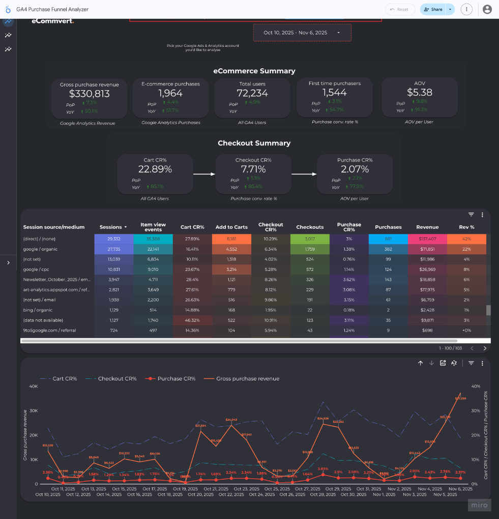Go to the next table page

(484, 348)
